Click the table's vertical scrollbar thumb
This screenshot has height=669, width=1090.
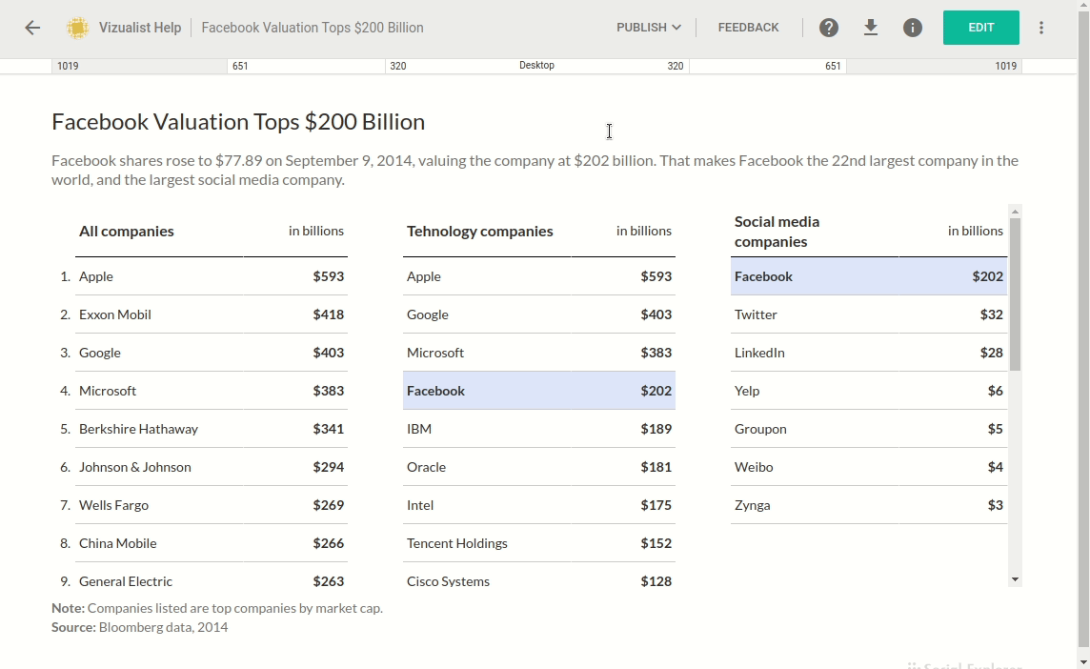click(1015, 294)
